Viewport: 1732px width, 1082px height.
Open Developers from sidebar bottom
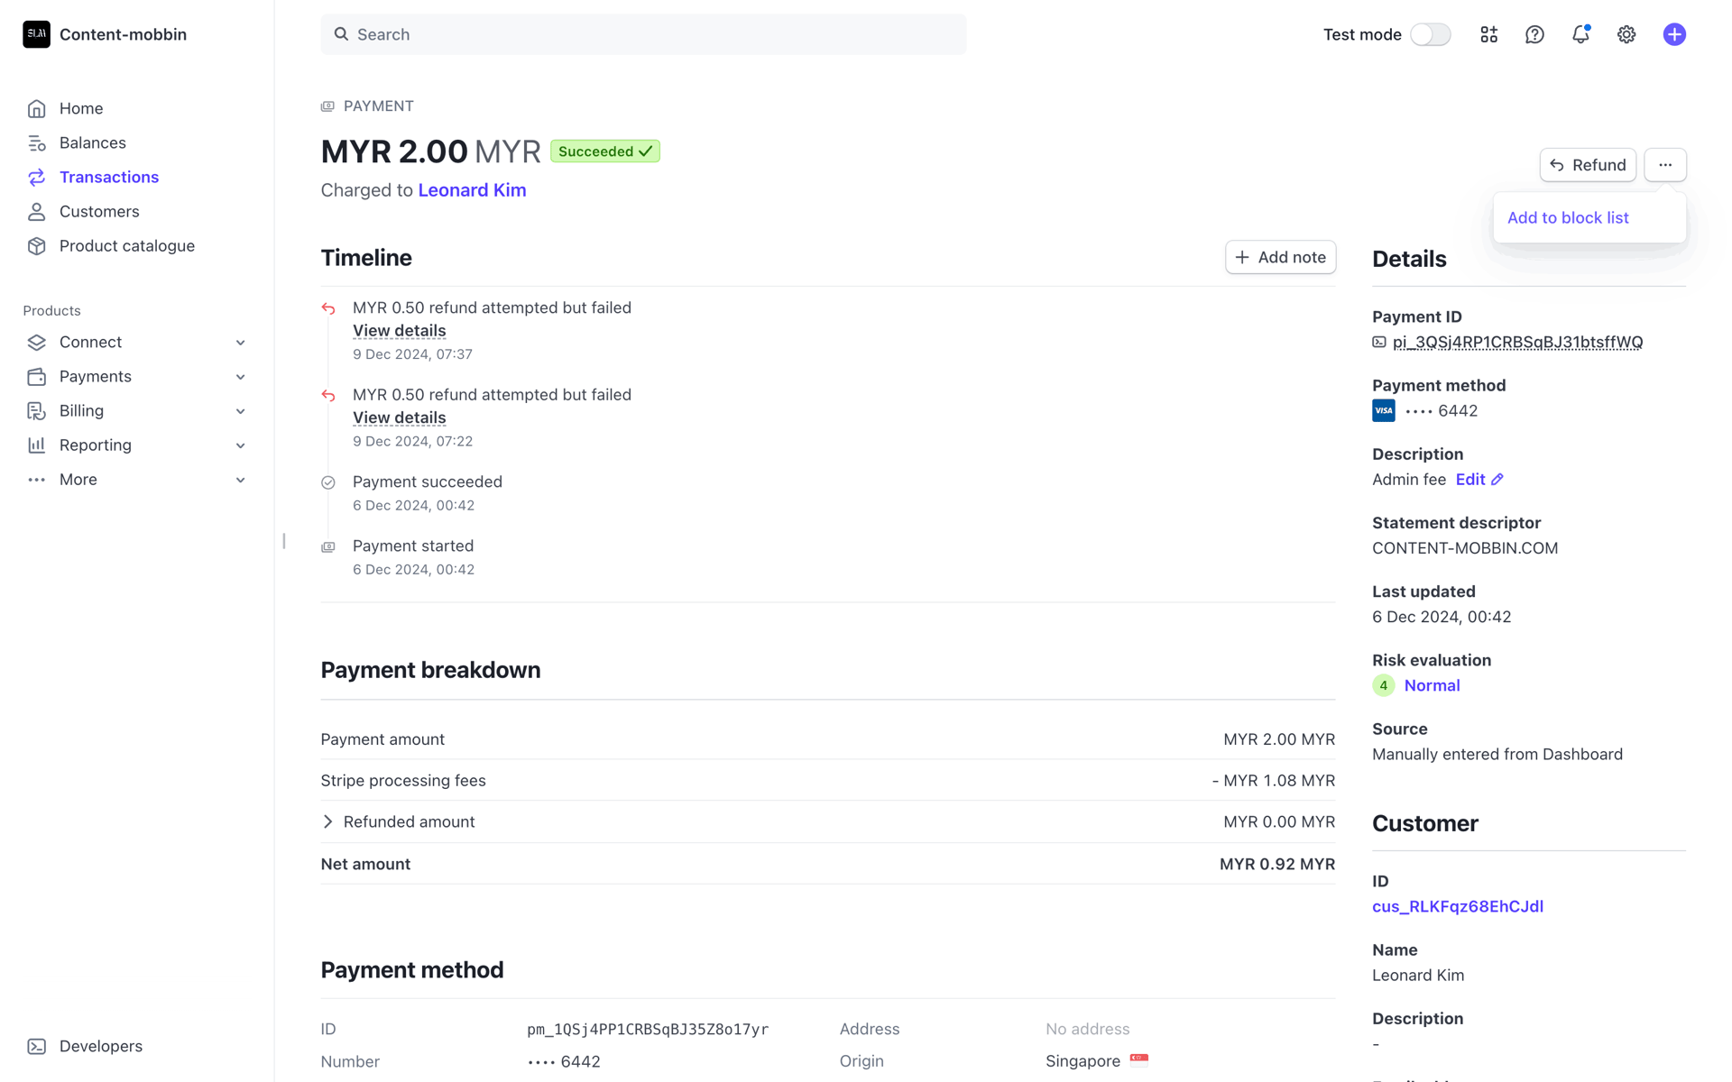pos(100,1046)
